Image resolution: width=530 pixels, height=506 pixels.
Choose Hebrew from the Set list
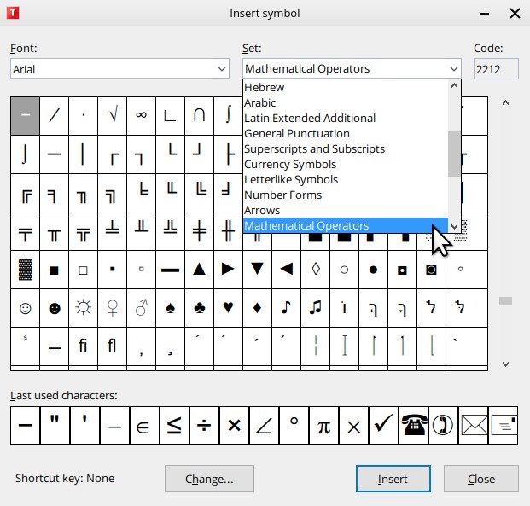265,87
